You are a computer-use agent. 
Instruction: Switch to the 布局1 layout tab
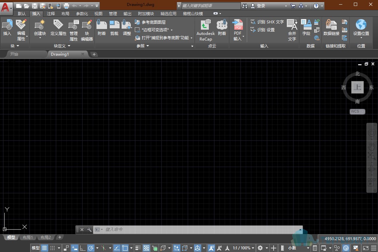point(28,238)
